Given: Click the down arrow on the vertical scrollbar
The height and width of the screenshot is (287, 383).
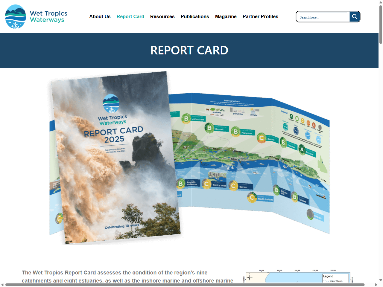Looking at the screenshot, I should tap(381, 280).
